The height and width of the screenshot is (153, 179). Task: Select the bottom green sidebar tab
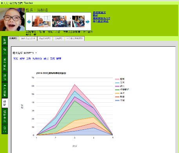pos(5,129)
